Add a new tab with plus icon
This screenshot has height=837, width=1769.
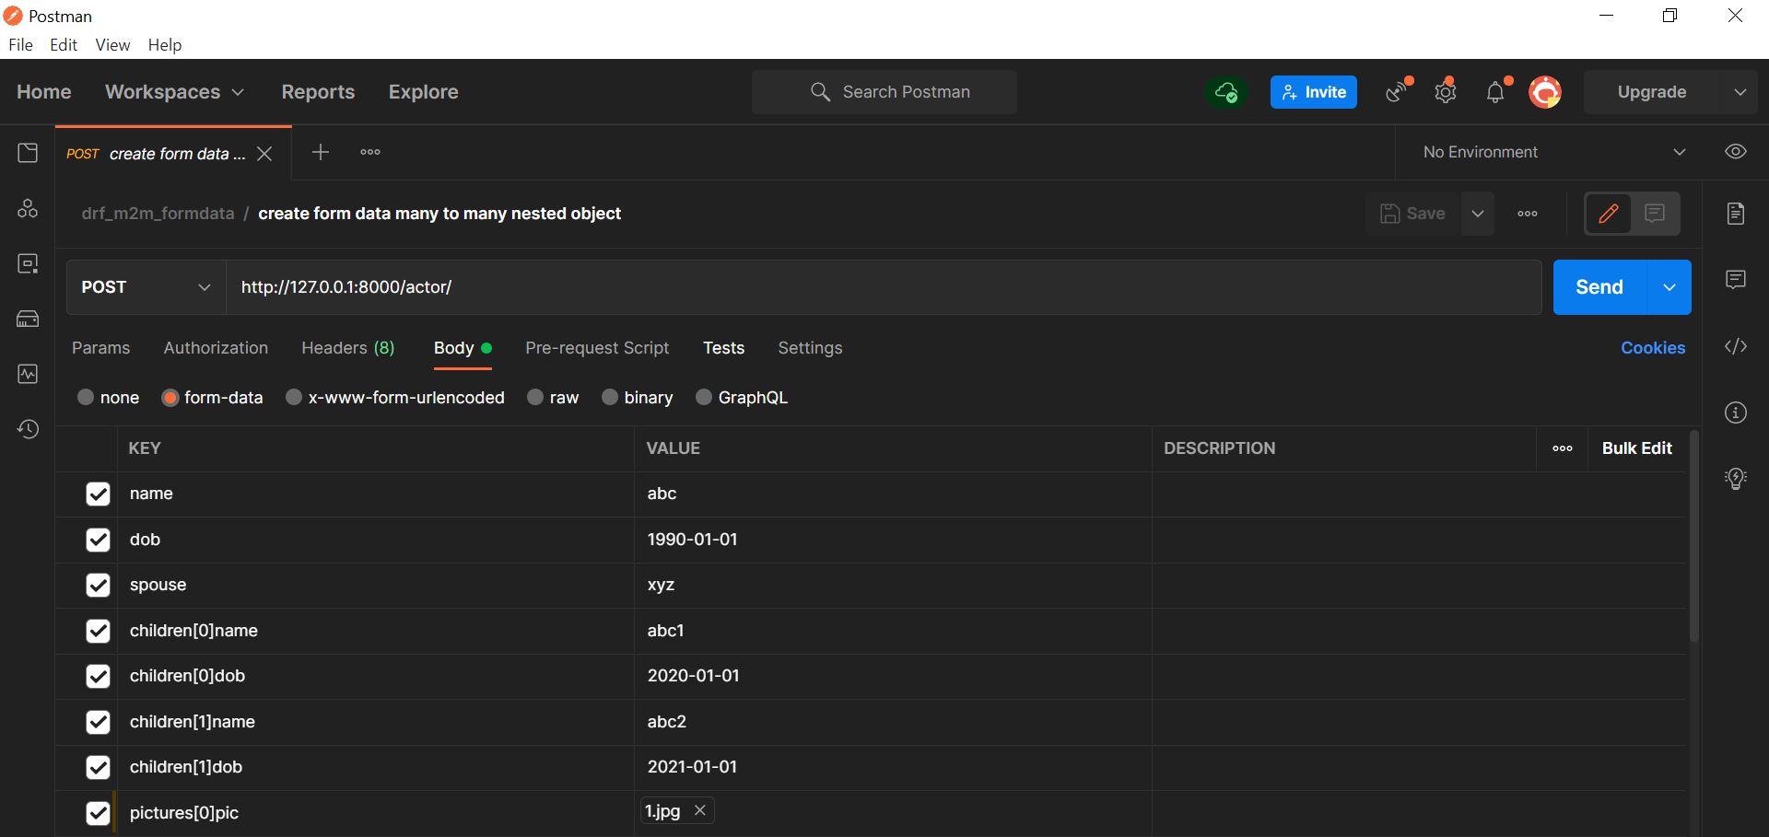(x=321, y=152)
